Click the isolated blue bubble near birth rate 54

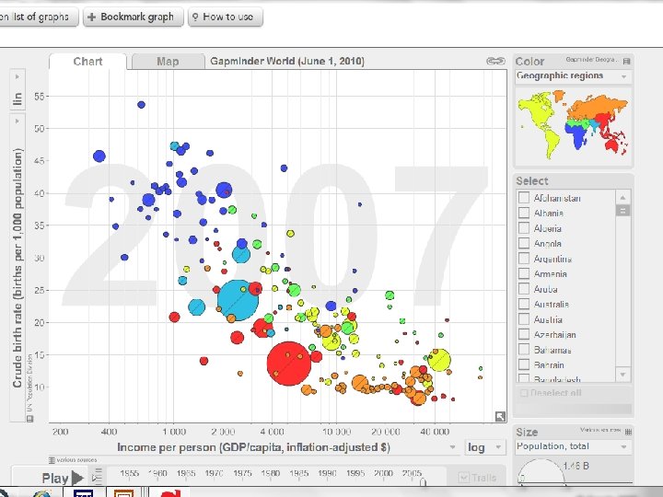141,104
